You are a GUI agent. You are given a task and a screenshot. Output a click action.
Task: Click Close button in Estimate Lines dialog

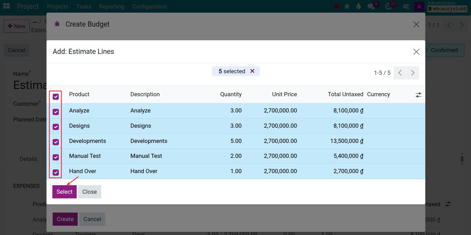[90, 192]
